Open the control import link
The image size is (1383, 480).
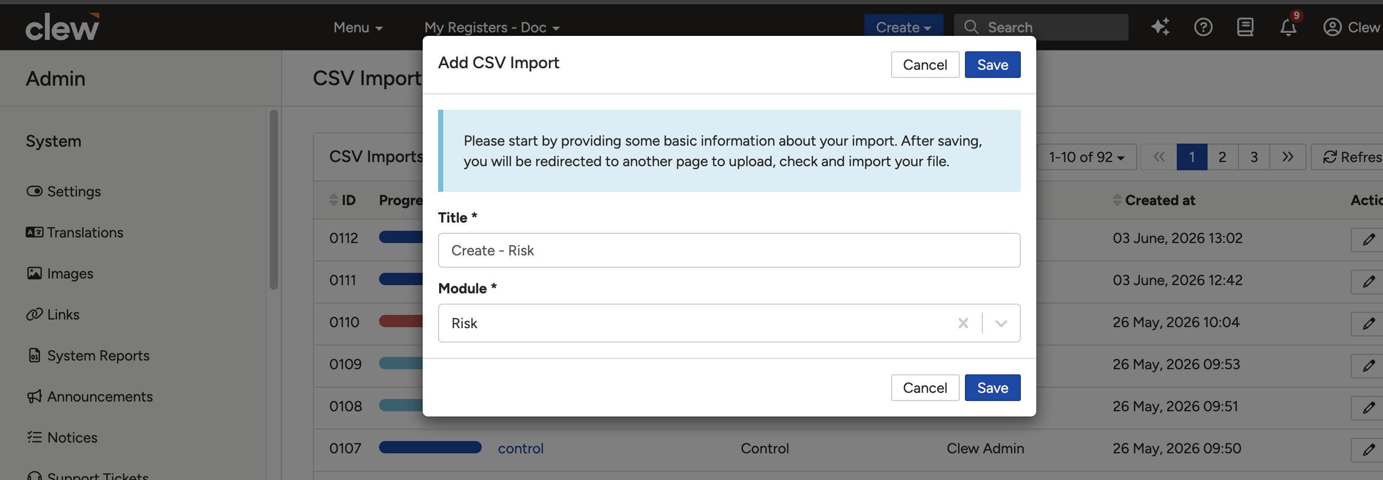tap(520, 448)
